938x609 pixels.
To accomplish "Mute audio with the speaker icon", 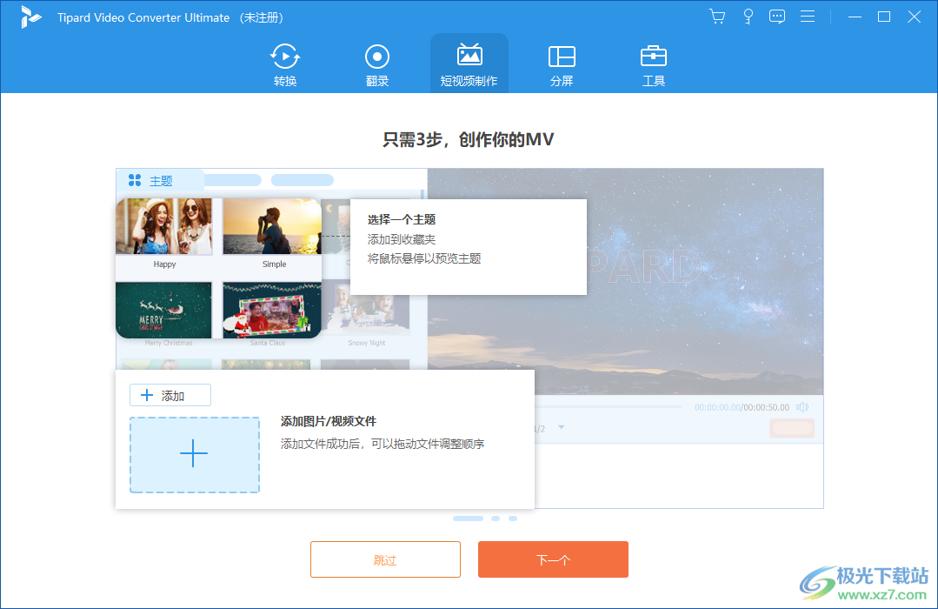I will pyautogui.click(x=801, y=406).
